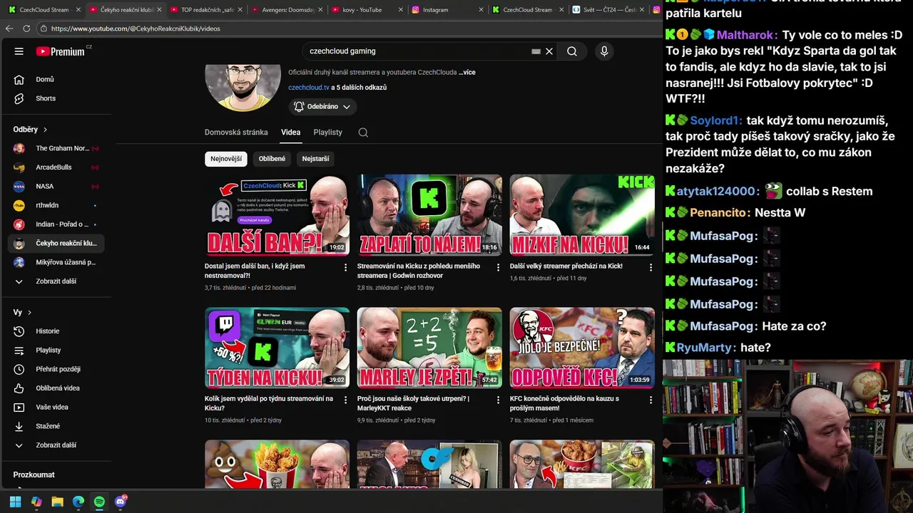This screenshot has width=913, height=513.
Task: Open on-screen keyboard icon in search box
Action: tap(536, 51)
